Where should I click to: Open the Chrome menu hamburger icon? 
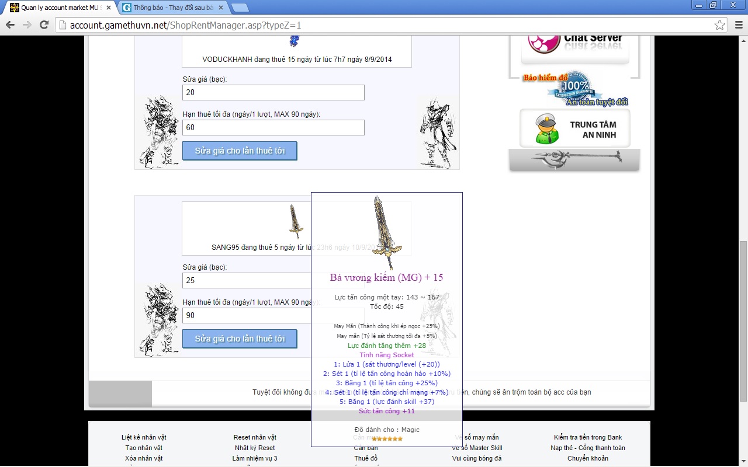(738, 25)
